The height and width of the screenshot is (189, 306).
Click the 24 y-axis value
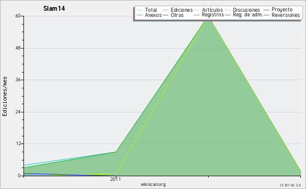[18, 112]
